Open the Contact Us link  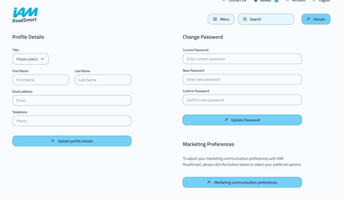[x=237, y=1]
